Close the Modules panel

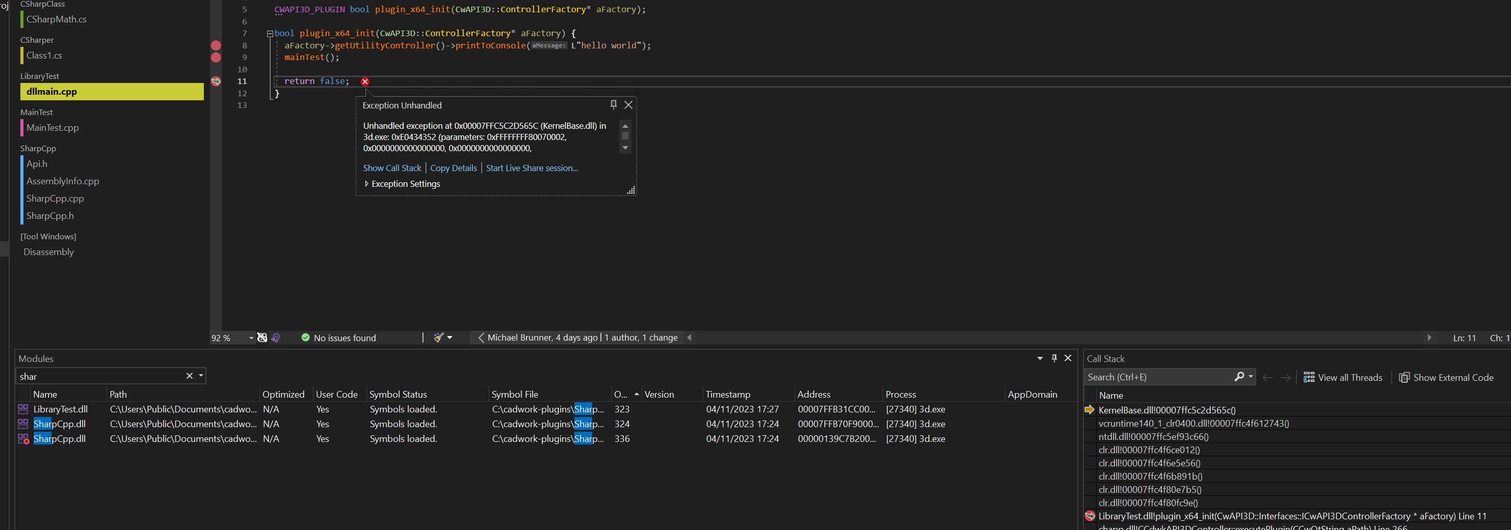point(1068,358)
